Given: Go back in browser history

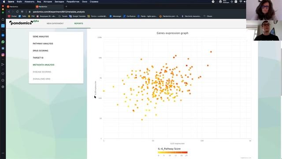Looking at the screenshot, I should (9, 12).
